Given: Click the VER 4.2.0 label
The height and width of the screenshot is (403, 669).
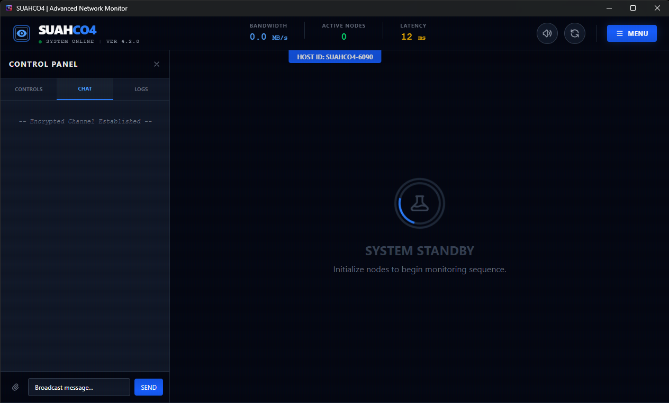Looking at the screenshot, I should point(122,41).
